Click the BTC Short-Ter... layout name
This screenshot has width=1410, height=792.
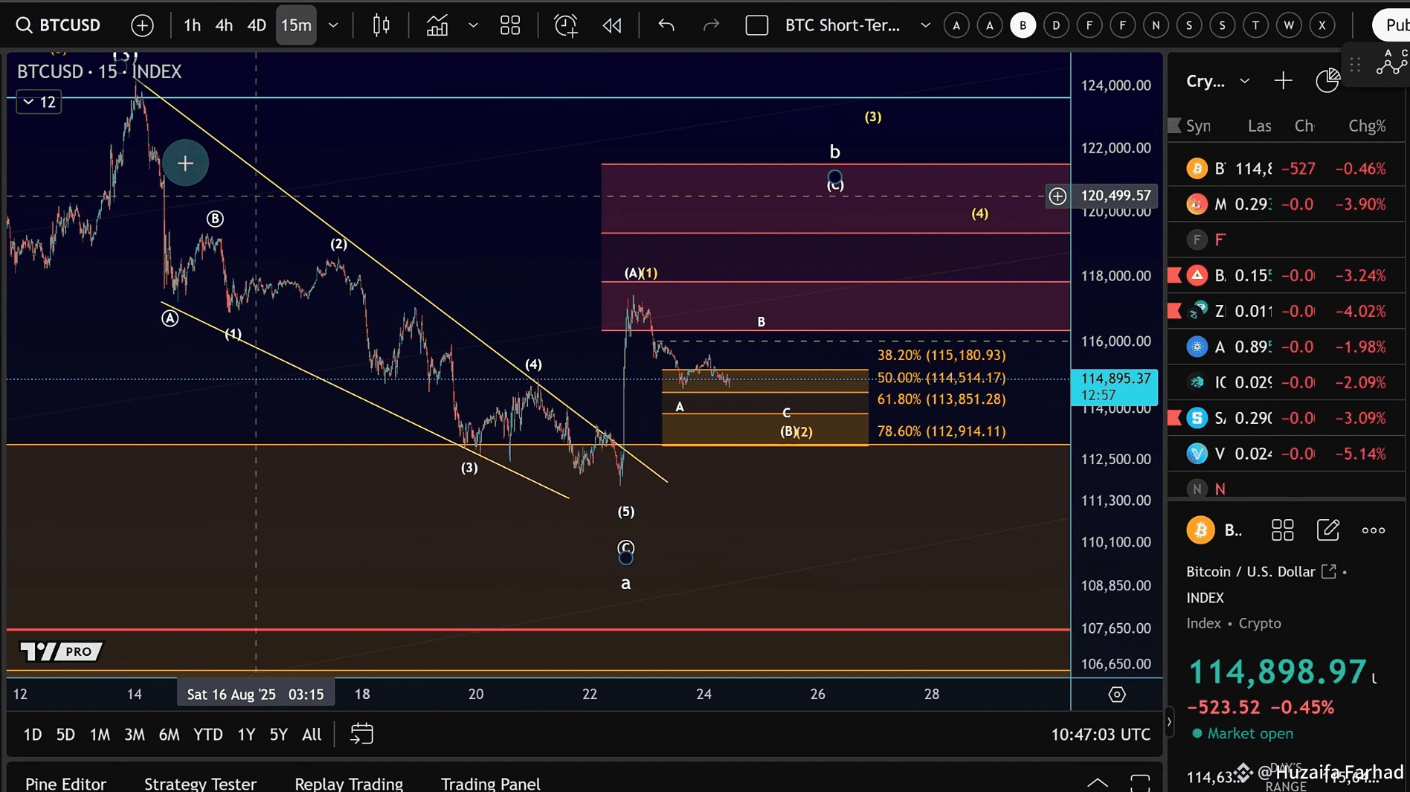tap(843, 25)
